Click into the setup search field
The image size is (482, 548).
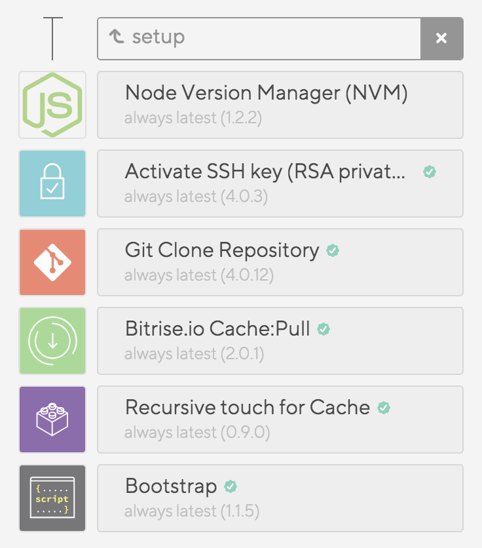[x=275, y=39]
